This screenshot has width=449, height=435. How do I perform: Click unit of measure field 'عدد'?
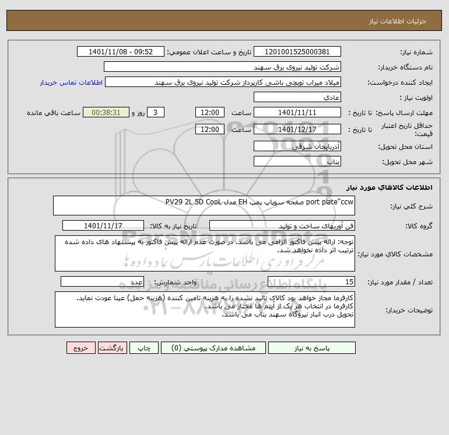(102, 281)
